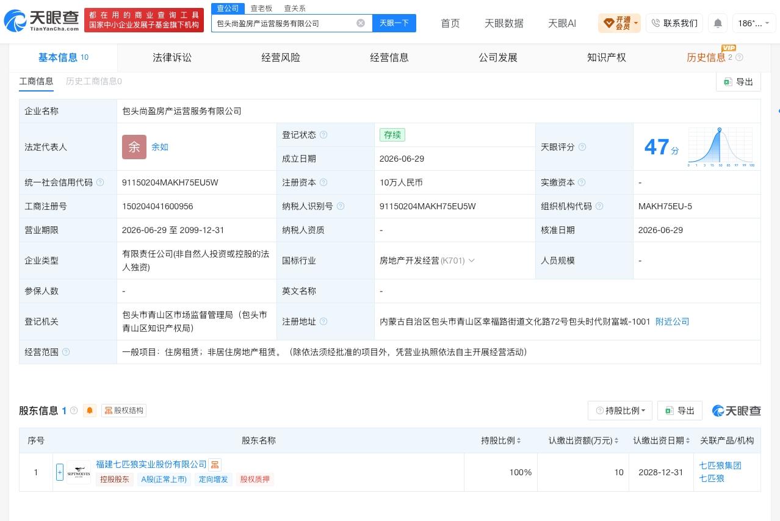Screen dimensions: 780x521
Task: Go to 首页 in the navigation
Action: pyautogui.click(x=450, y=23)
